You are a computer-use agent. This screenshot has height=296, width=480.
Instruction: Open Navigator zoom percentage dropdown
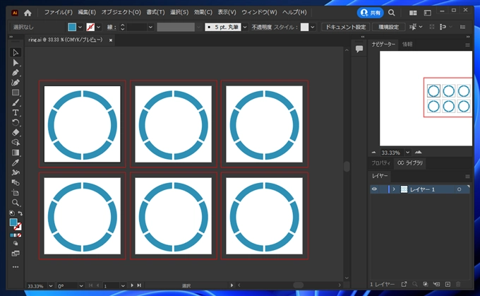click(x=407, y=153)
